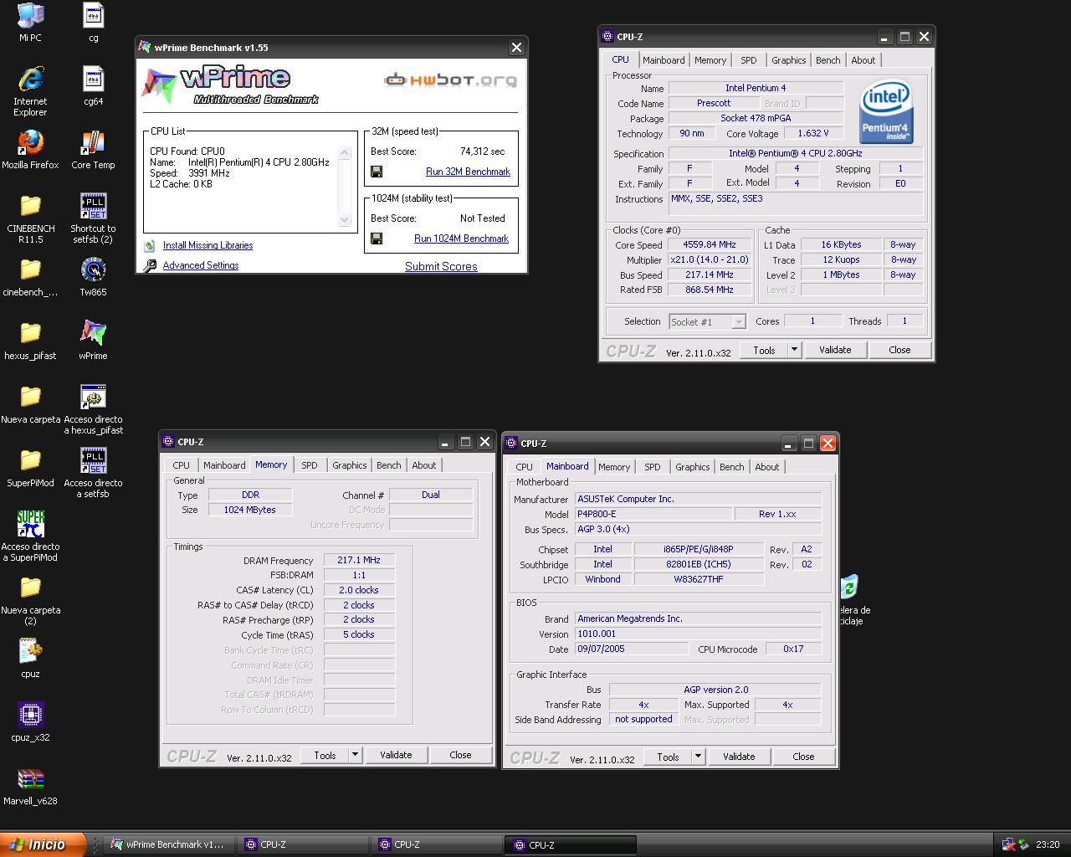Viewport: 1071px width, 857px height.
Task: Click the save icon beside 32M best score
Action: point(377,172)
